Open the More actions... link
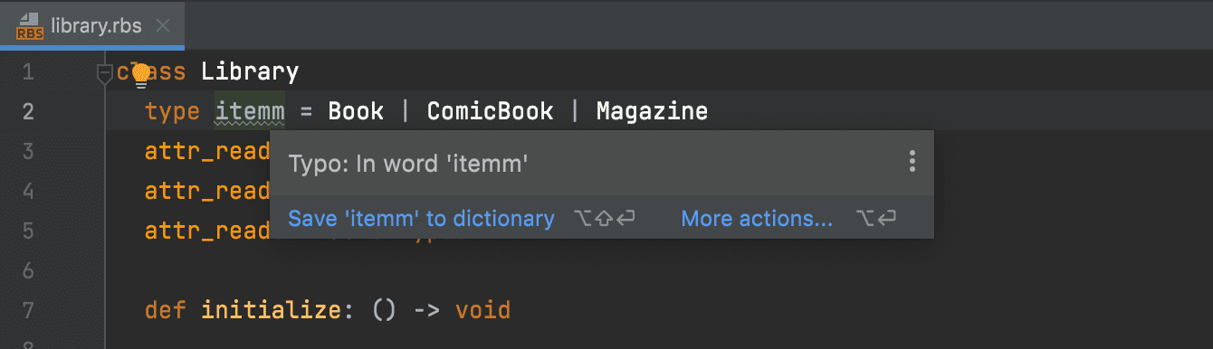 (x=757, y=219)
